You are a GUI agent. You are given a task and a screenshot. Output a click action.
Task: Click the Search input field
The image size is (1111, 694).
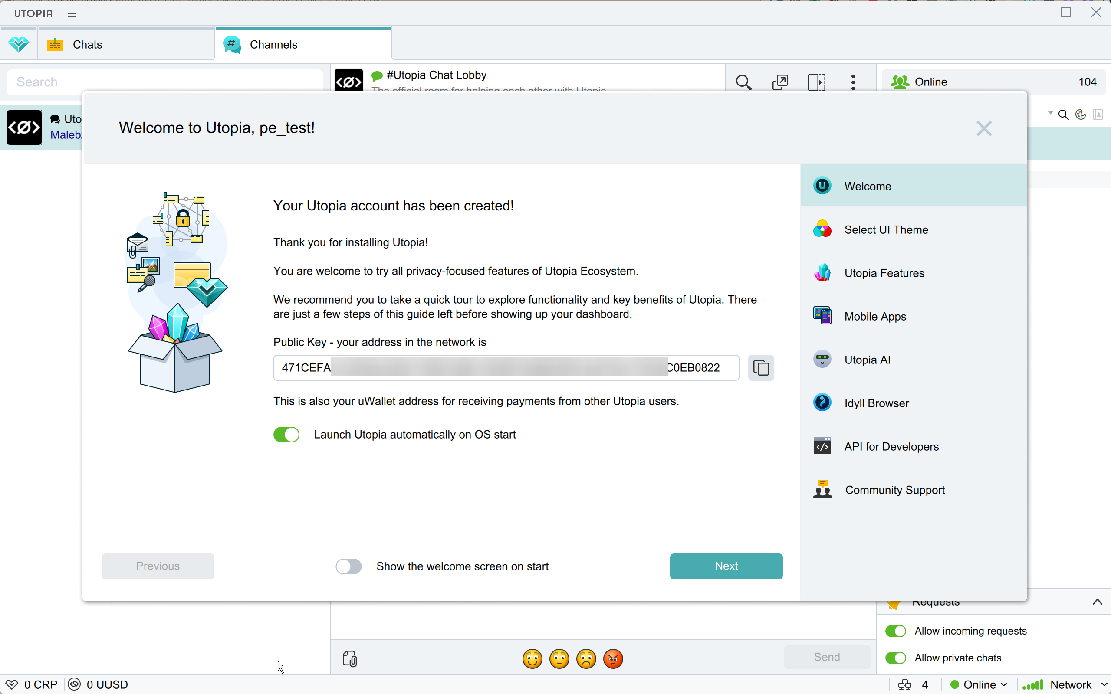tap(164, 82)
